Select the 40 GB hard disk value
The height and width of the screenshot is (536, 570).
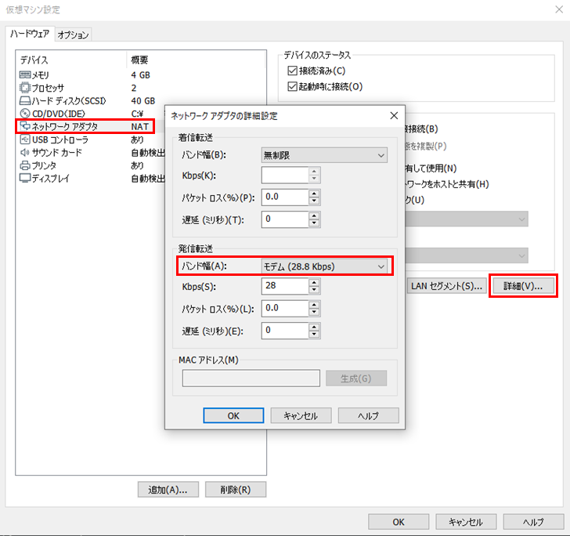click(142, 101)
